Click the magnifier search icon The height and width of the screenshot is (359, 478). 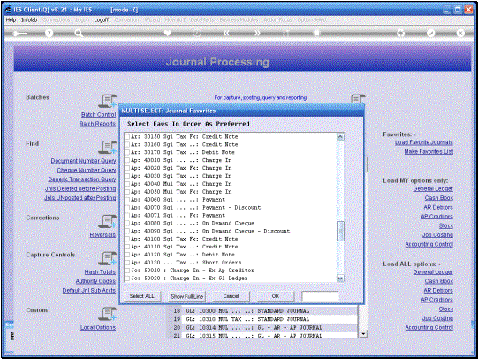[x=79, y=34]
